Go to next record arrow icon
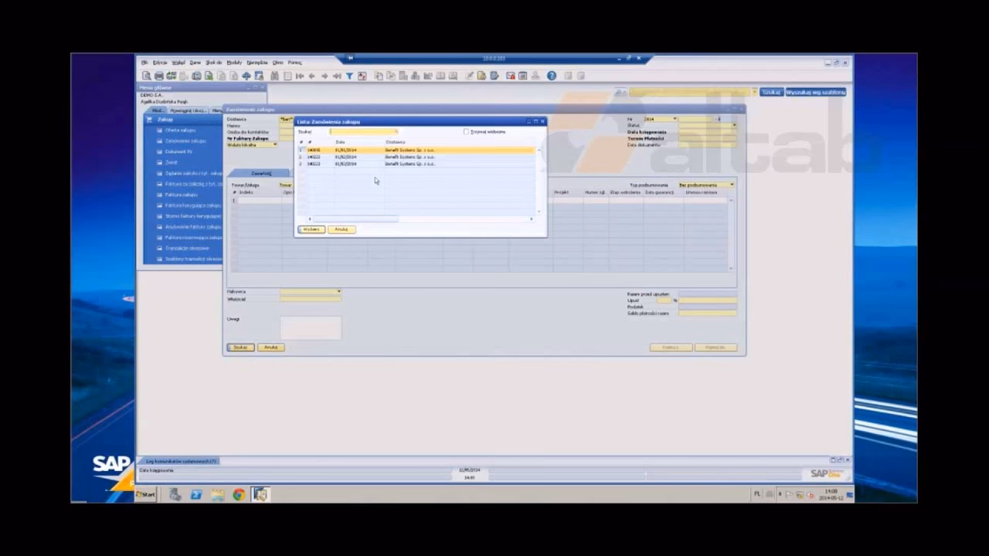Viewport: 989px width, 556px height. (324, 76)
